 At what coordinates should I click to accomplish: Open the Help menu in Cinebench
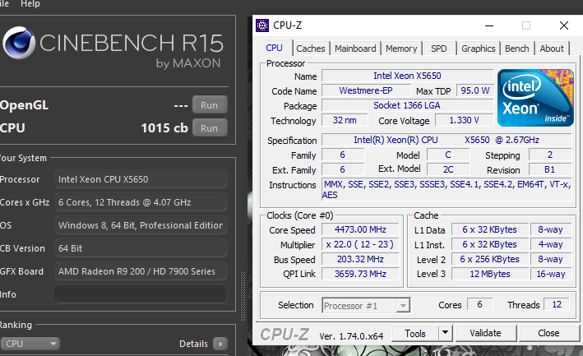(30, 4)
